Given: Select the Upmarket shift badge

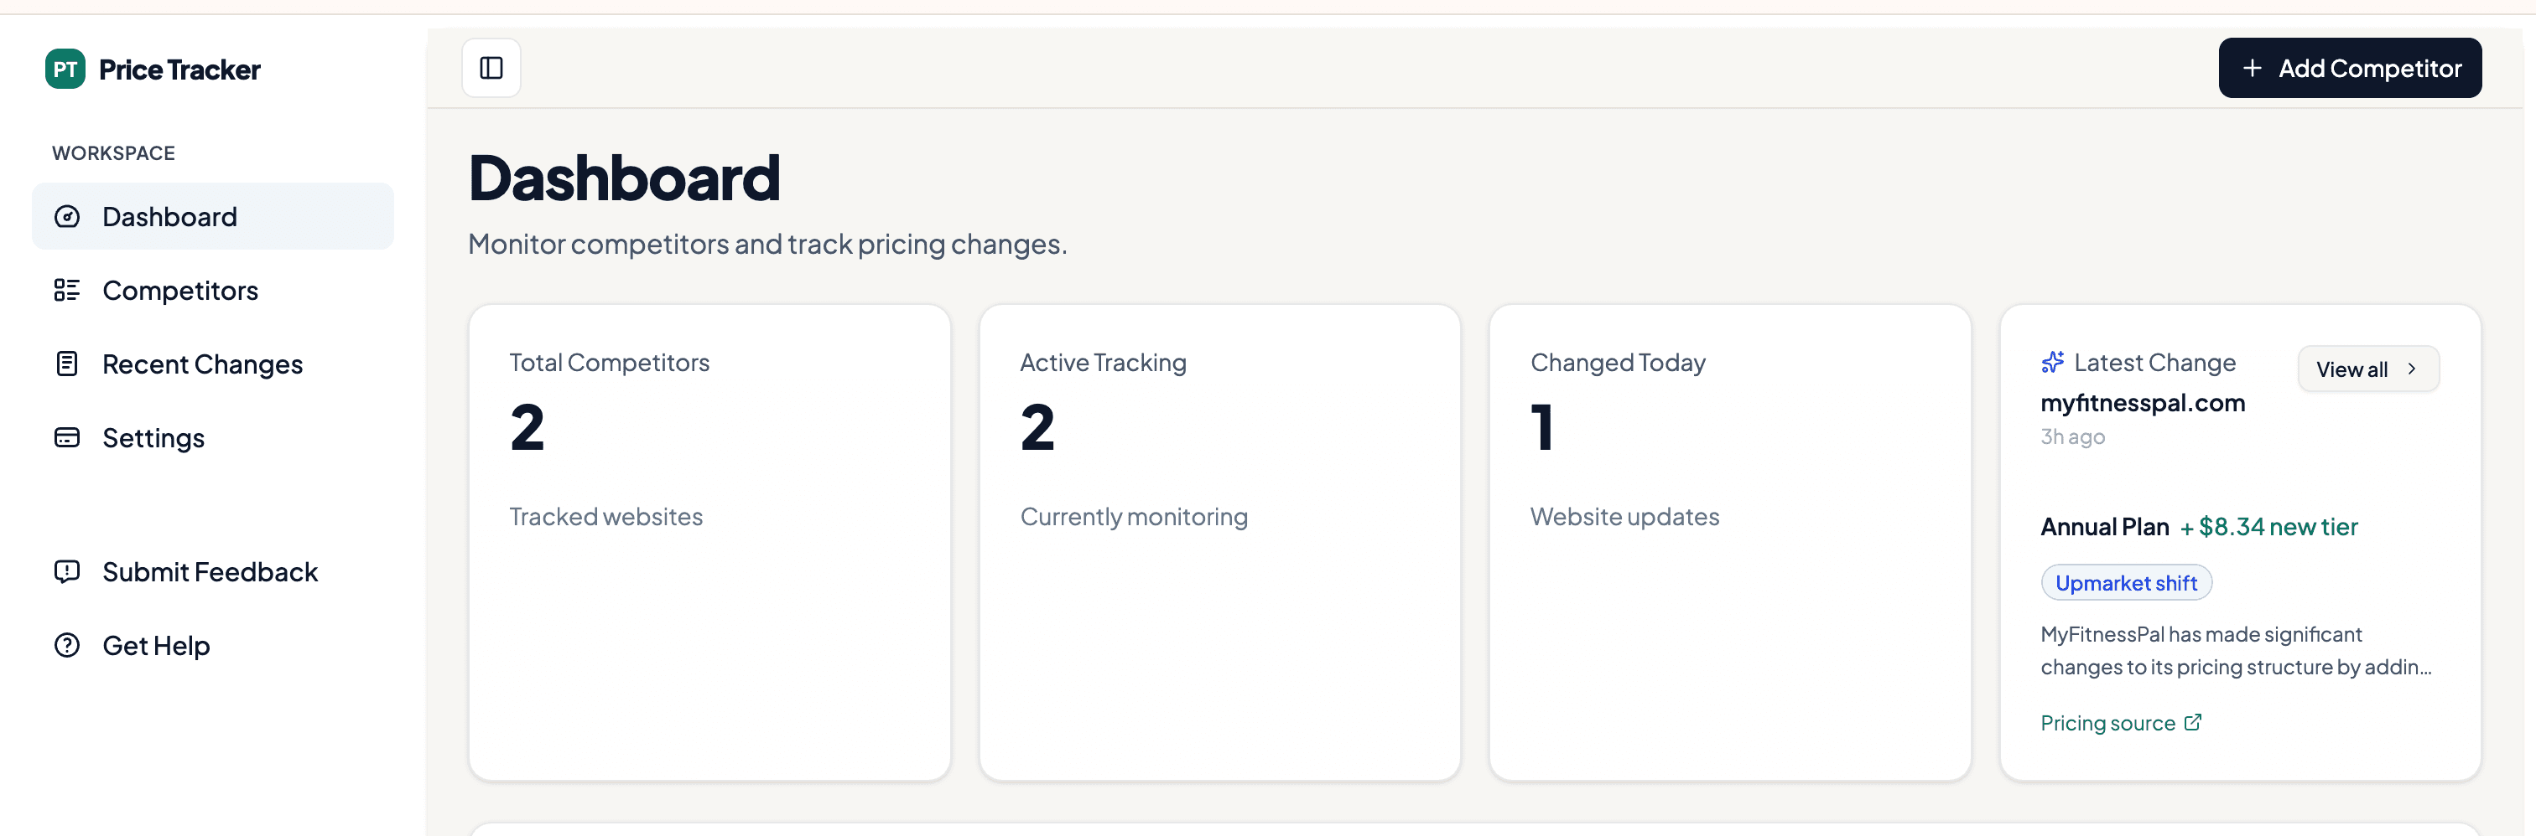Looking at the screenshot, I should point(2127,582).
